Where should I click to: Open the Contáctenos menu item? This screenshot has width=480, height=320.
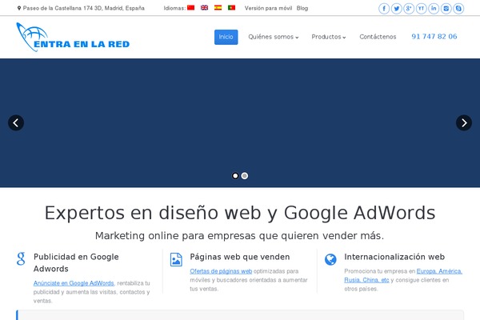378,37
